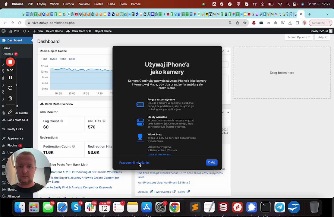This screenshot has width=334, height=217.
Task: Open the News link
Action: click(184, 192)
